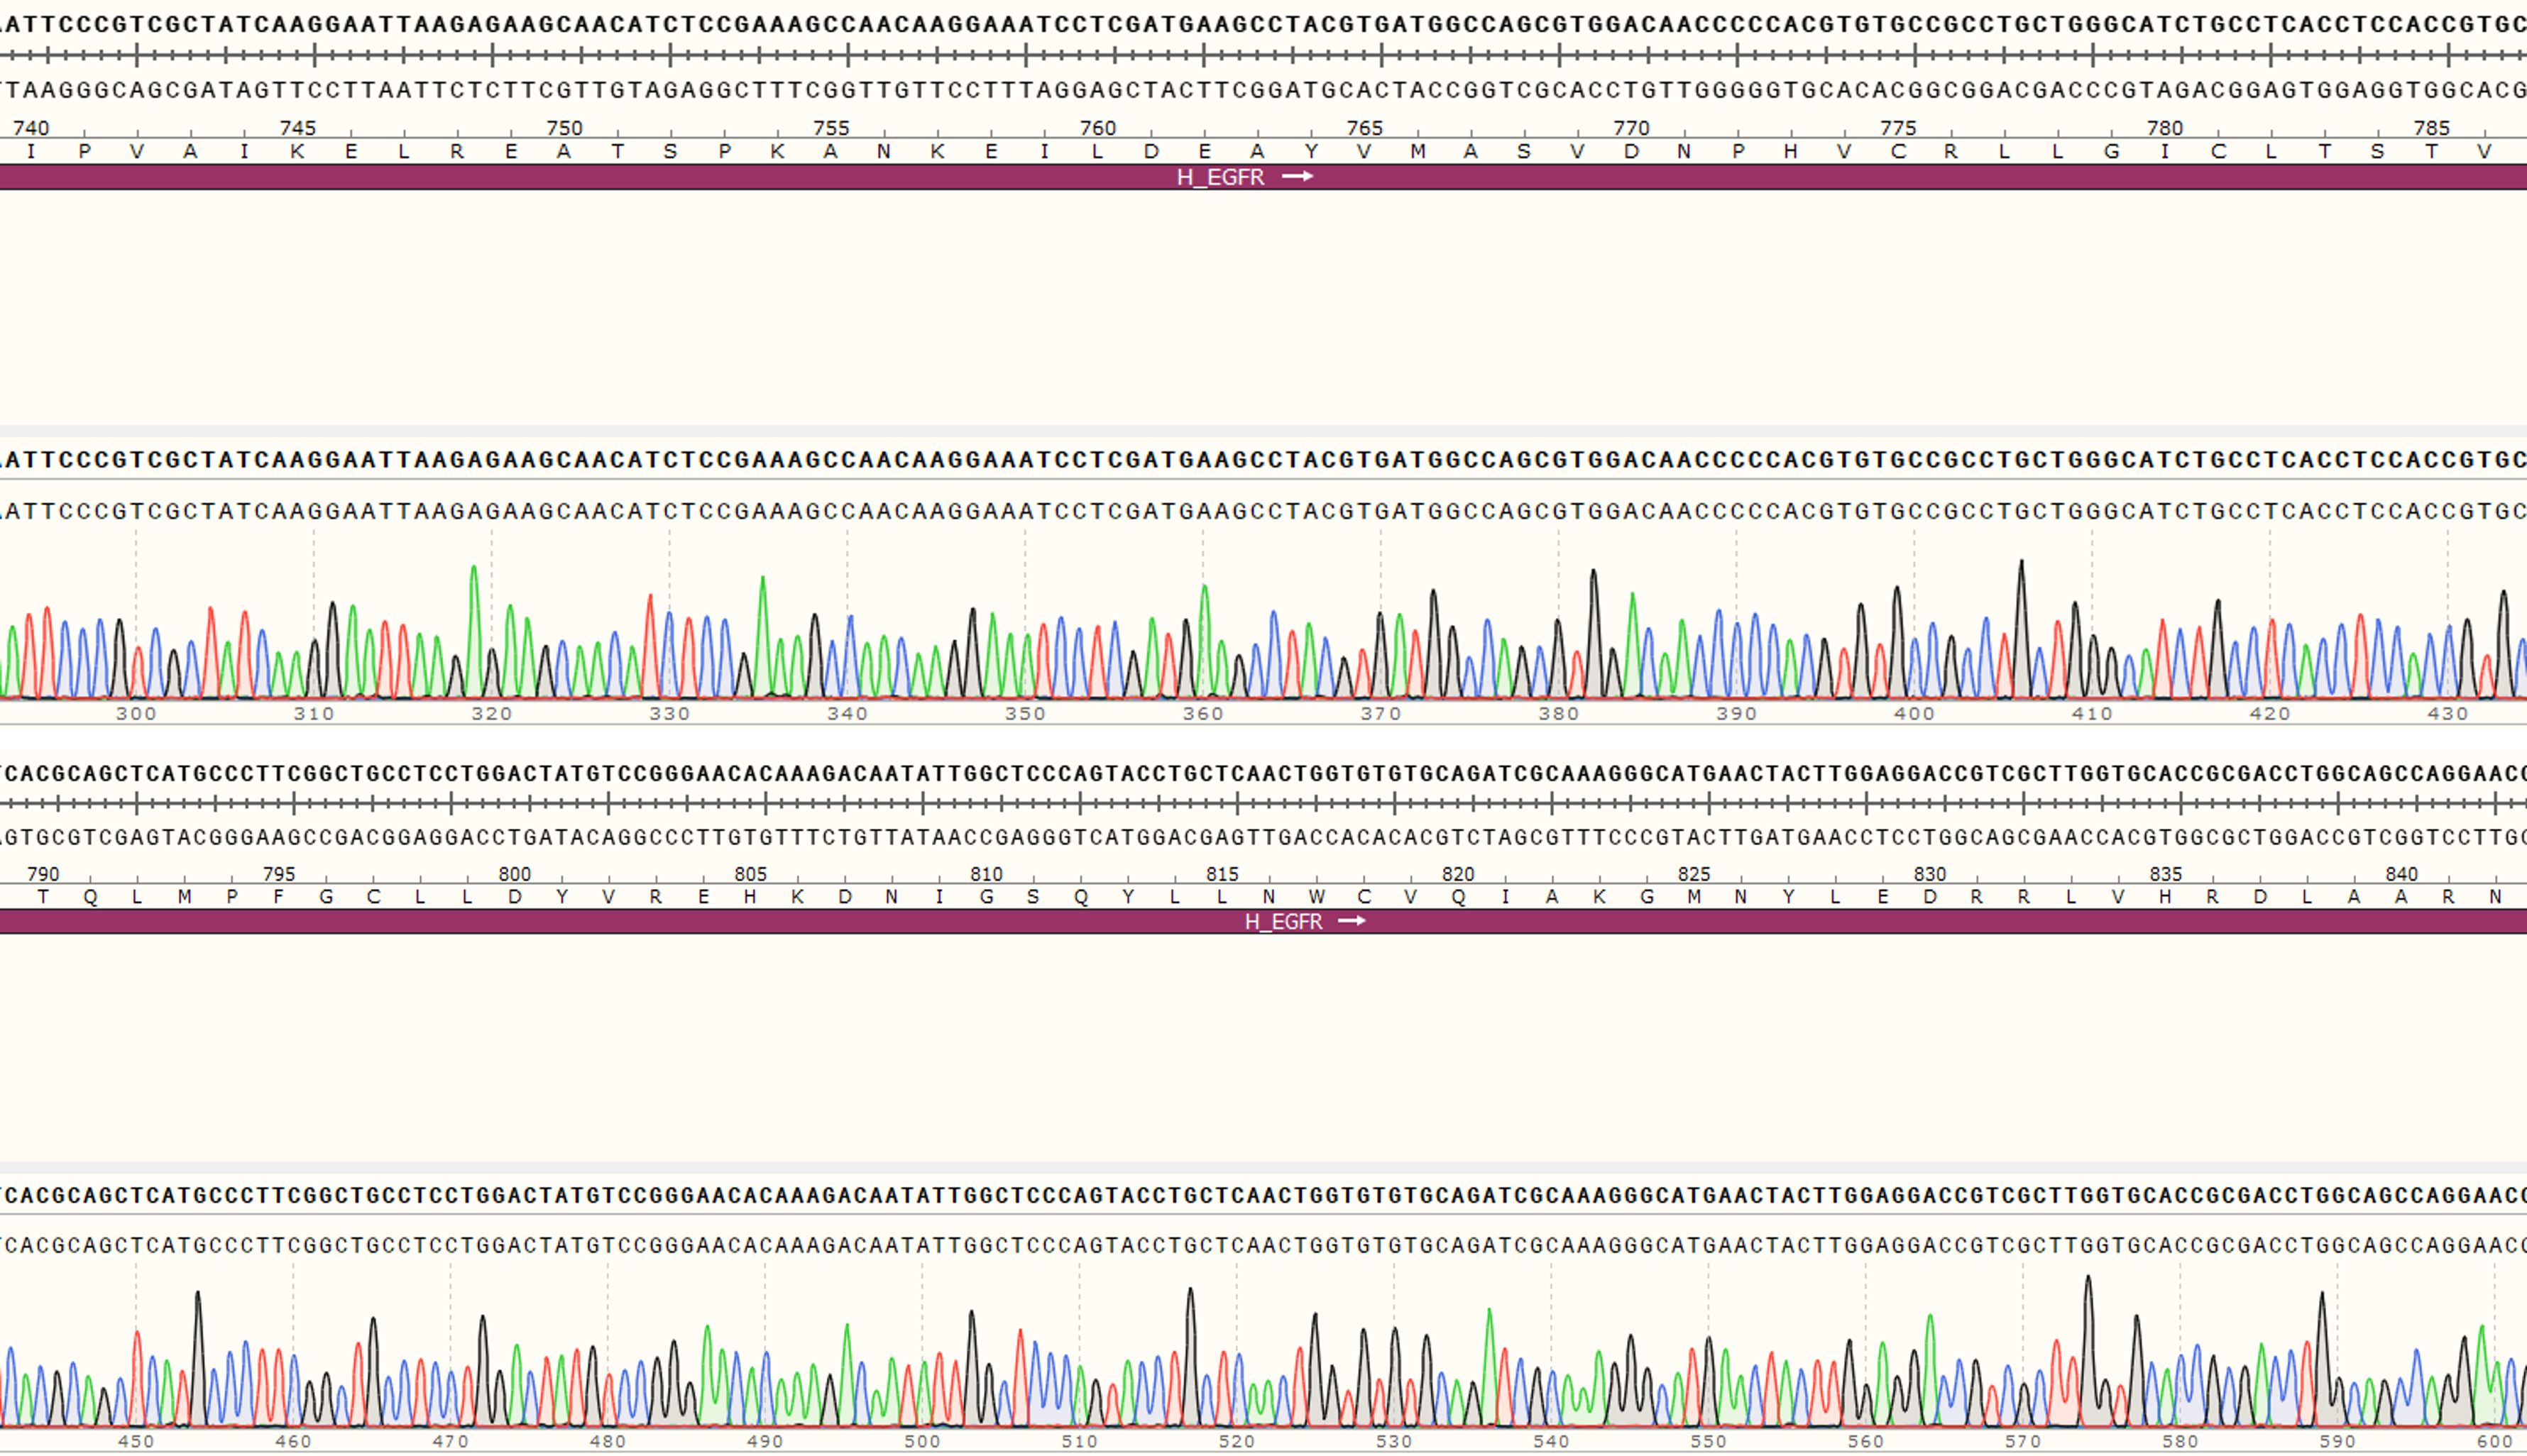The image size is (2527, 1456).
Task: Click trace position marker 300
Action: point(136,713)
